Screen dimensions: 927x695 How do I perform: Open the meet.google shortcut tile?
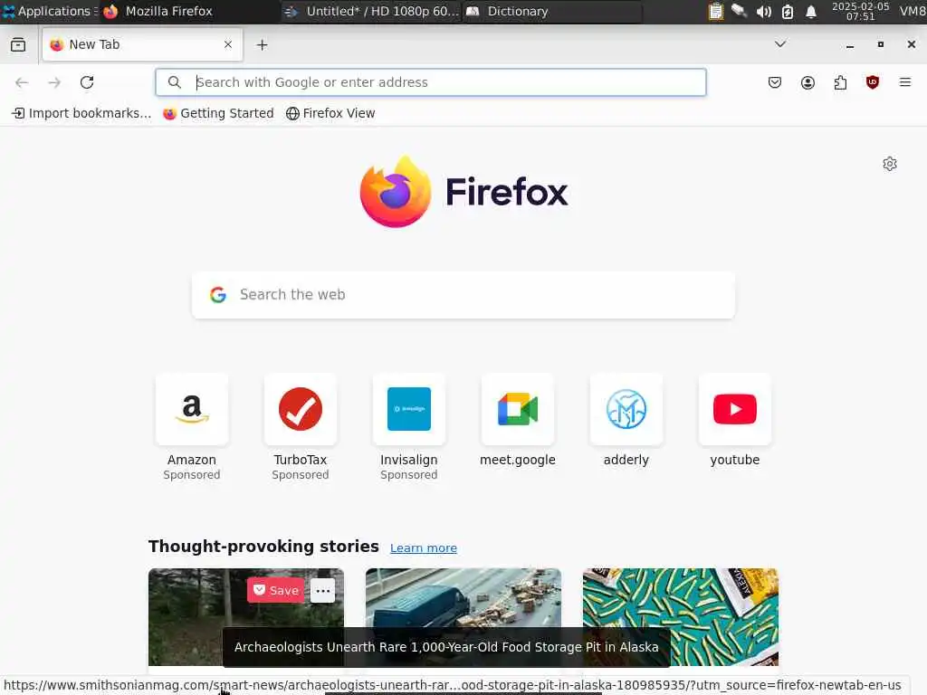pyautogui.click(x=518, y=409)
